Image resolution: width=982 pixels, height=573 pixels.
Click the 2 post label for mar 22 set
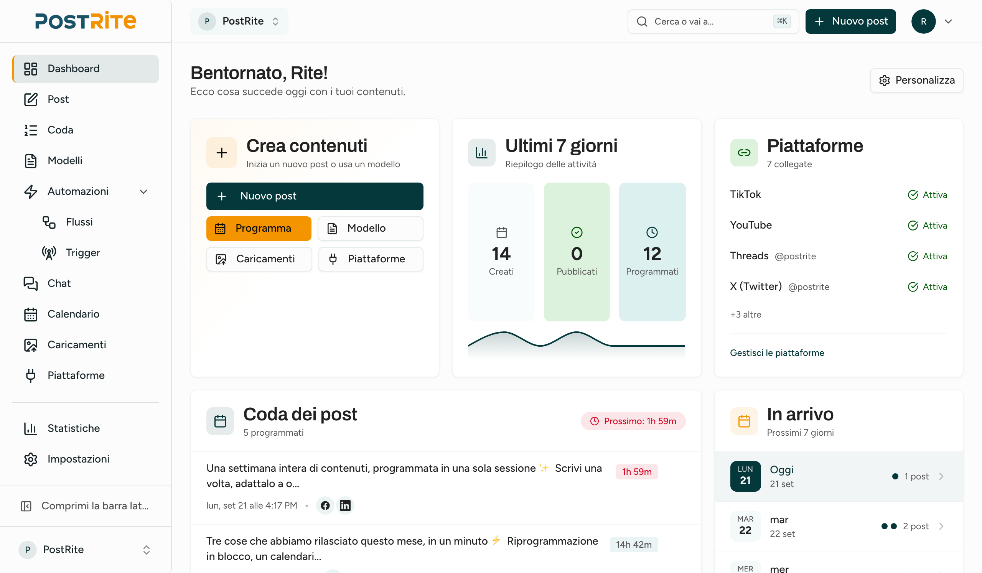coord(916,527)
